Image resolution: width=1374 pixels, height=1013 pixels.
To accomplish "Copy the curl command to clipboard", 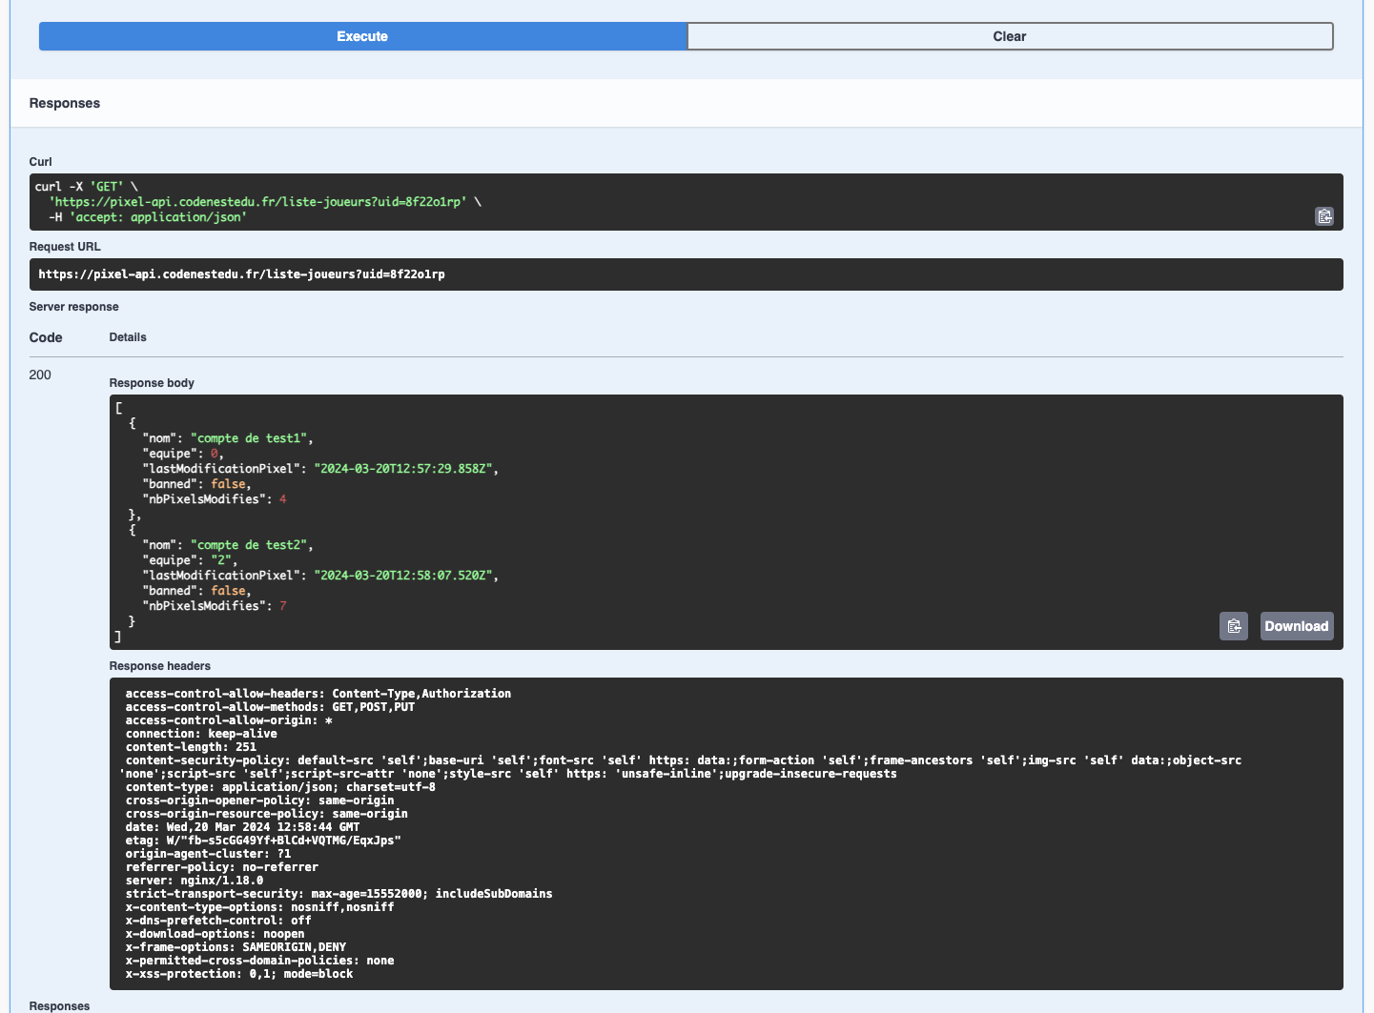I will tap(1324, 216).
